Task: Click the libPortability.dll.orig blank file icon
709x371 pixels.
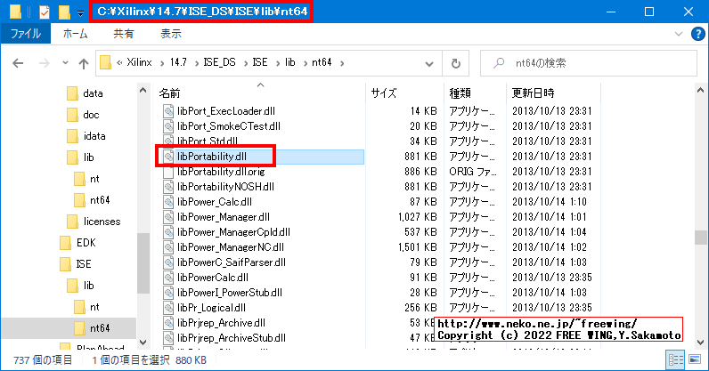Action: (168, 172)
